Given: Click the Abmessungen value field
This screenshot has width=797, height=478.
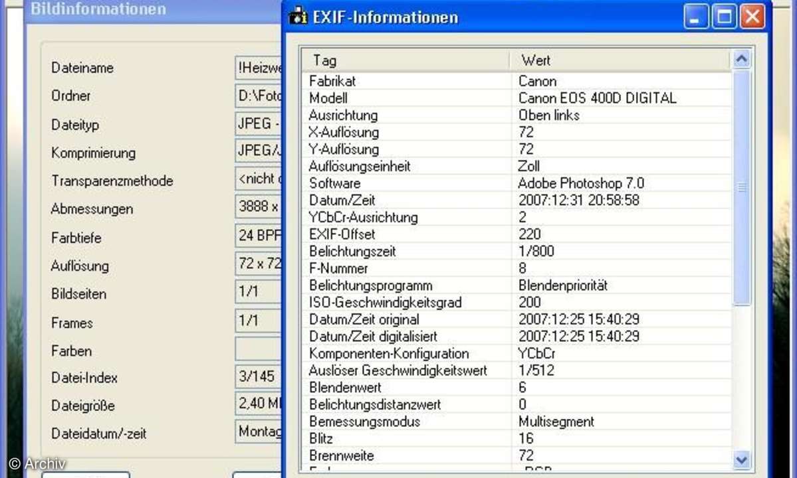Looking at the screenshot, I should point(259,206).
